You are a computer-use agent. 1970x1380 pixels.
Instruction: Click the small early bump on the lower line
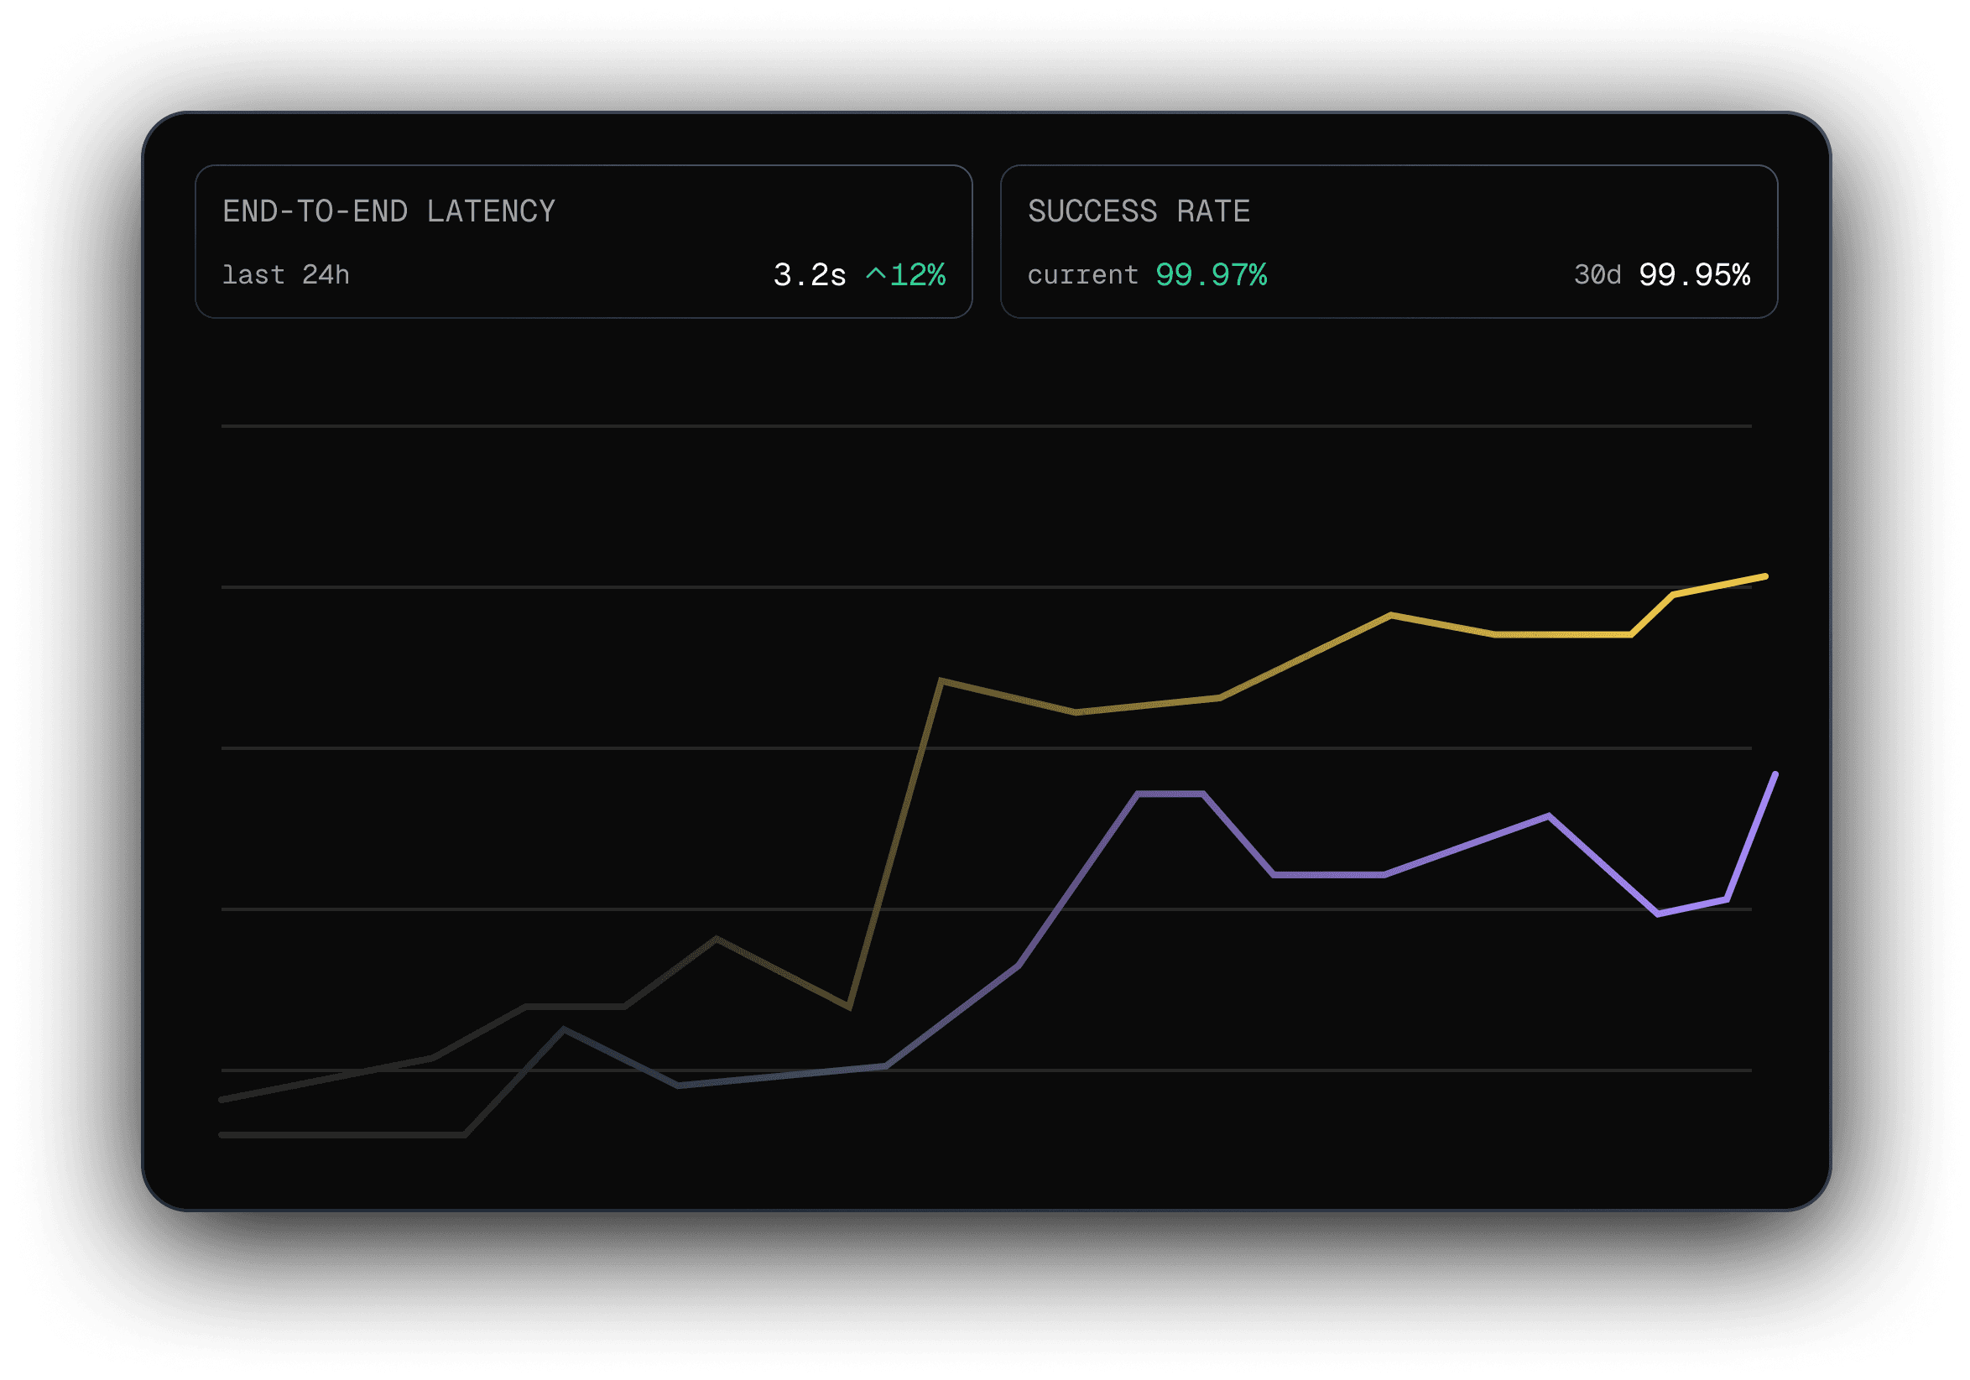pos(564,1028)
